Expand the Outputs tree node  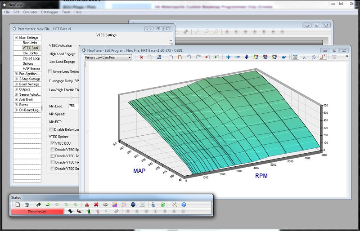16,89
